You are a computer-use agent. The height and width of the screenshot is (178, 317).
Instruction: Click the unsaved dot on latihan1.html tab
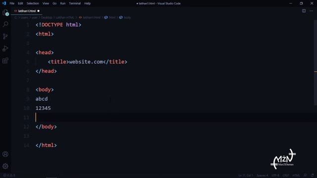(x=39, y=11)
